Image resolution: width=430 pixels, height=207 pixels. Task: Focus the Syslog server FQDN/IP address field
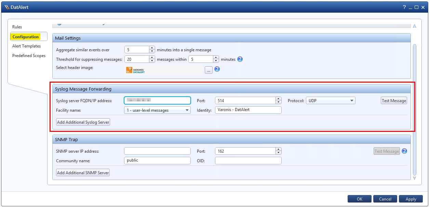(157, 100)
